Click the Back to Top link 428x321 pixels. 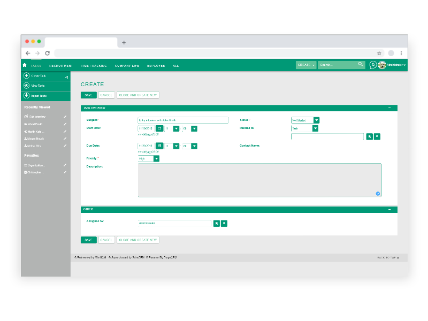tap(388, 258)
